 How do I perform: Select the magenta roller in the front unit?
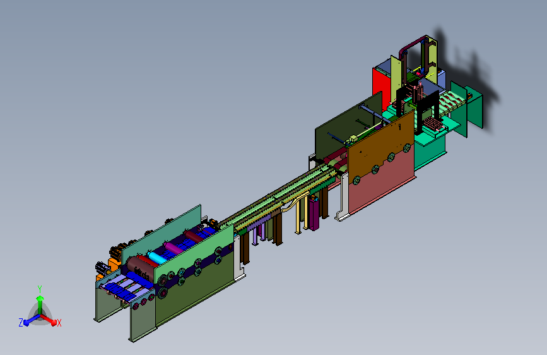click(174, 248)
